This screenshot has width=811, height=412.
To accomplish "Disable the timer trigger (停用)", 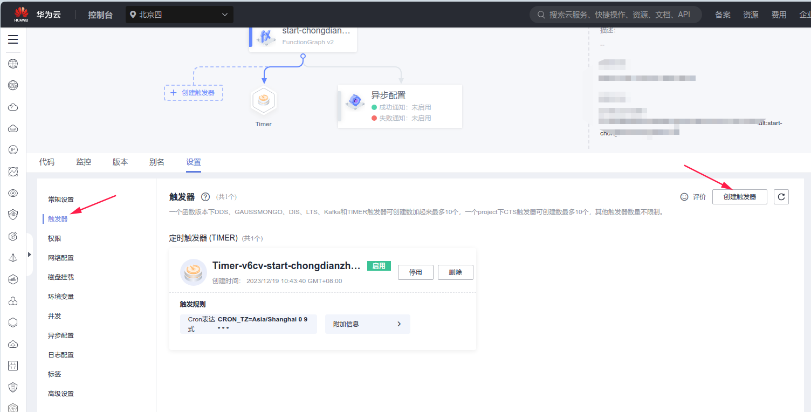I will tap(415, 272).
